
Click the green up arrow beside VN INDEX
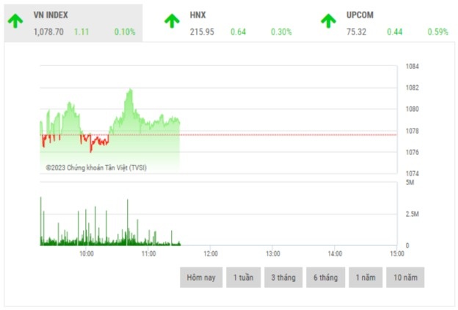point(15,21)
